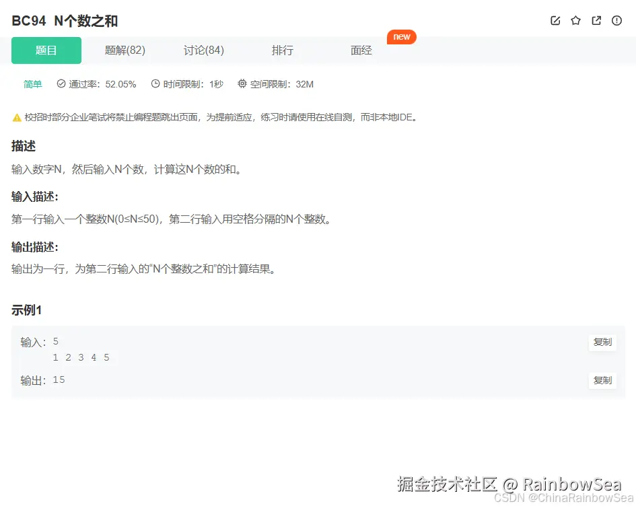Image resolution: width=636 pixels, height=508 pixels.
Task: Click the problem title BC94 N个数之和
Action: click(65, 21)
